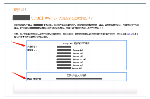150x99 pixels.
Task: Click the upper red arrow pointing to 卖家编号
Action: (18, 44)
